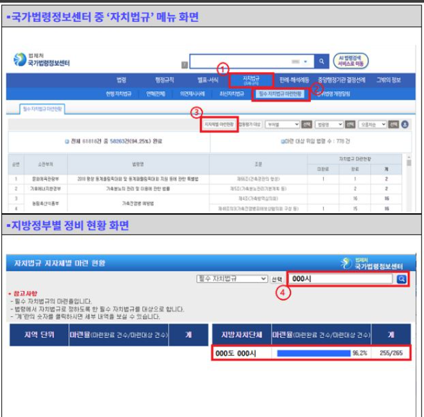The image size is (424, 417).
Task: Click the 국가법령정보센터 logo in top header
Action: click(x=42, y=60)
